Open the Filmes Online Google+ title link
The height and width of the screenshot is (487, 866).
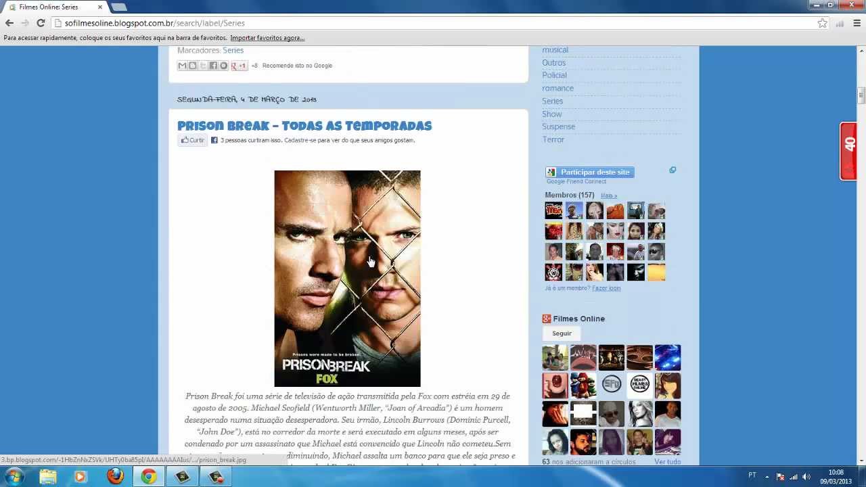(x=579, y=319)
